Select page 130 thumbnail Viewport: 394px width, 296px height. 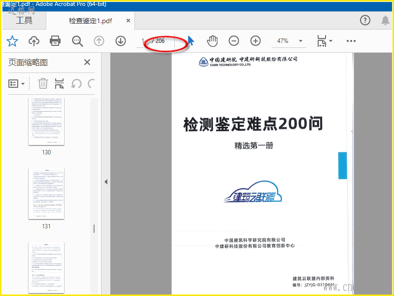coord(46,121)
